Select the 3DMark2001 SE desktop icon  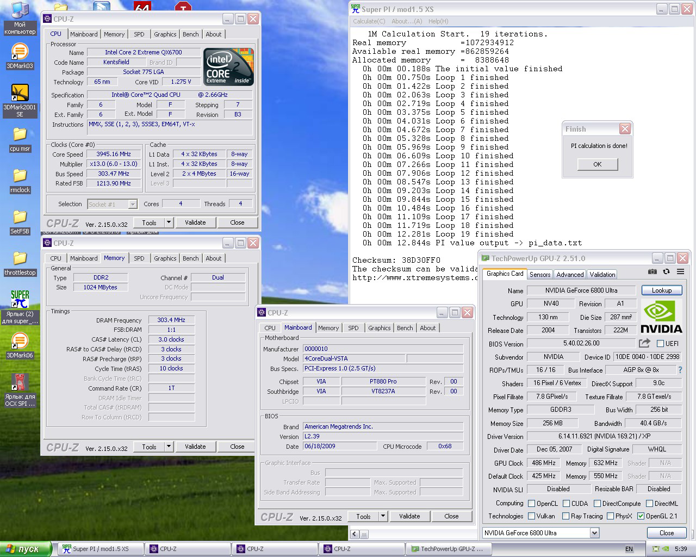[20, 101]
